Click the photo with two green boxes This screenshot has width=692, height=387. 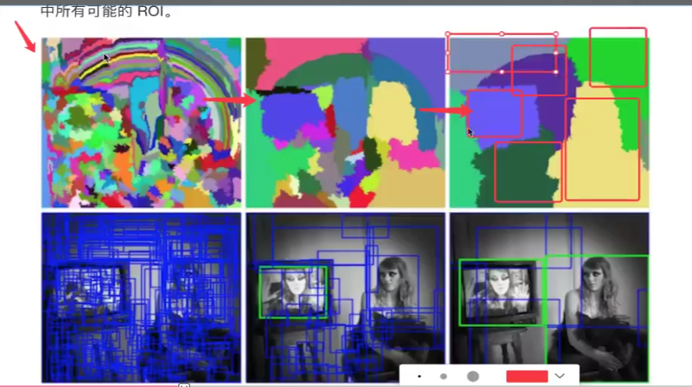[x=549, y=297]
